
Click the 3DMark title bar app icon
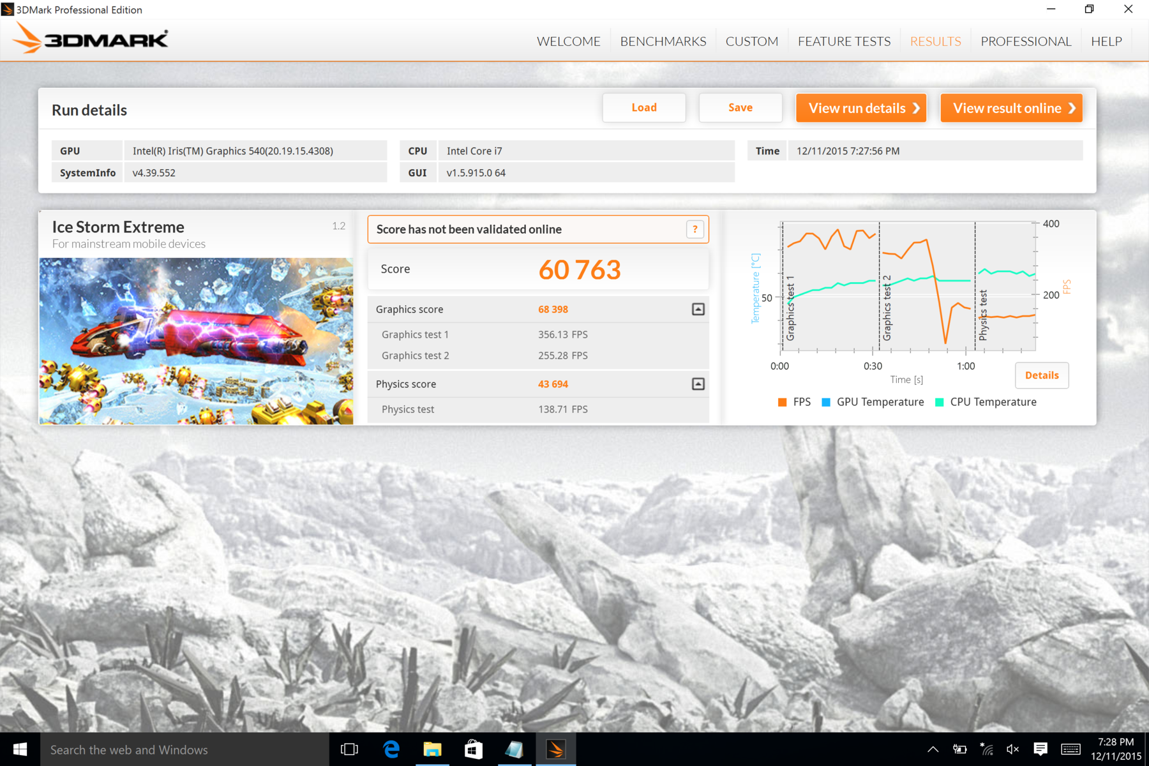[x=8, y=10]
